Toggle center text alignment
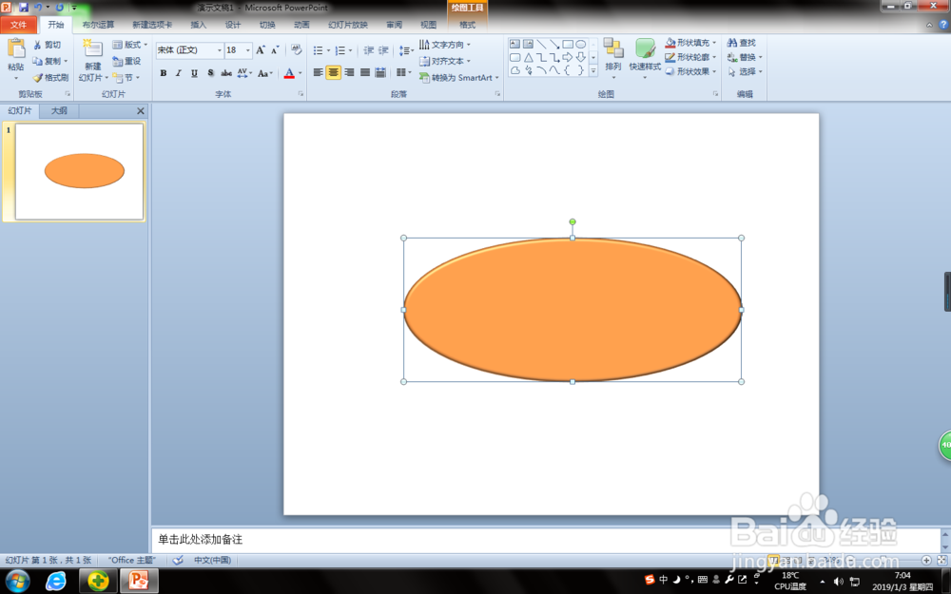Viewport: 951px width, 594px height. tap(333, 73)
